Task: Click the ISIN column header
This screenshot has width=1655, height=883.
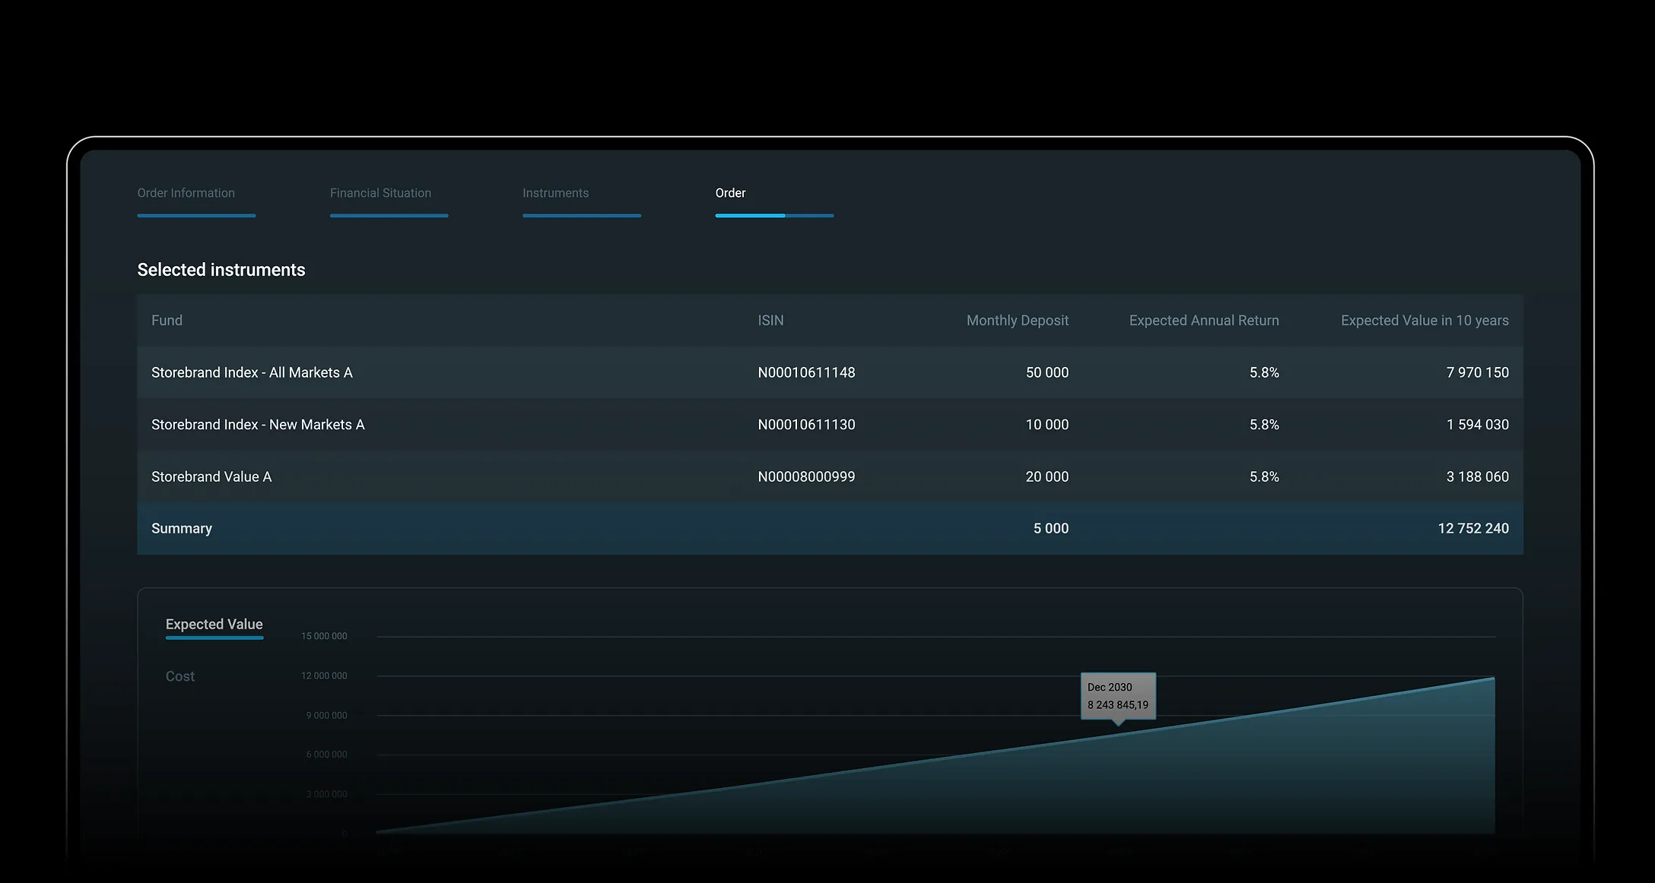Action: pos(770,321)
